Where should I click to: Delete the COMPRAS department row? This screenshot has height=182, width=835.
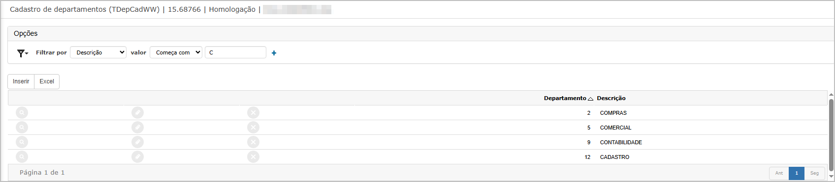(x=253, y=113)
